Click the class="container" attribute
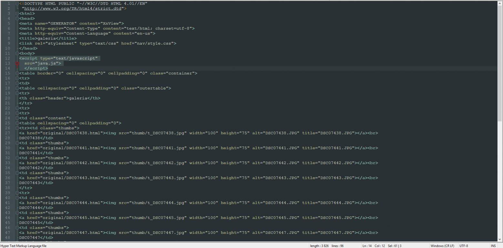 [x=172, y=73]
